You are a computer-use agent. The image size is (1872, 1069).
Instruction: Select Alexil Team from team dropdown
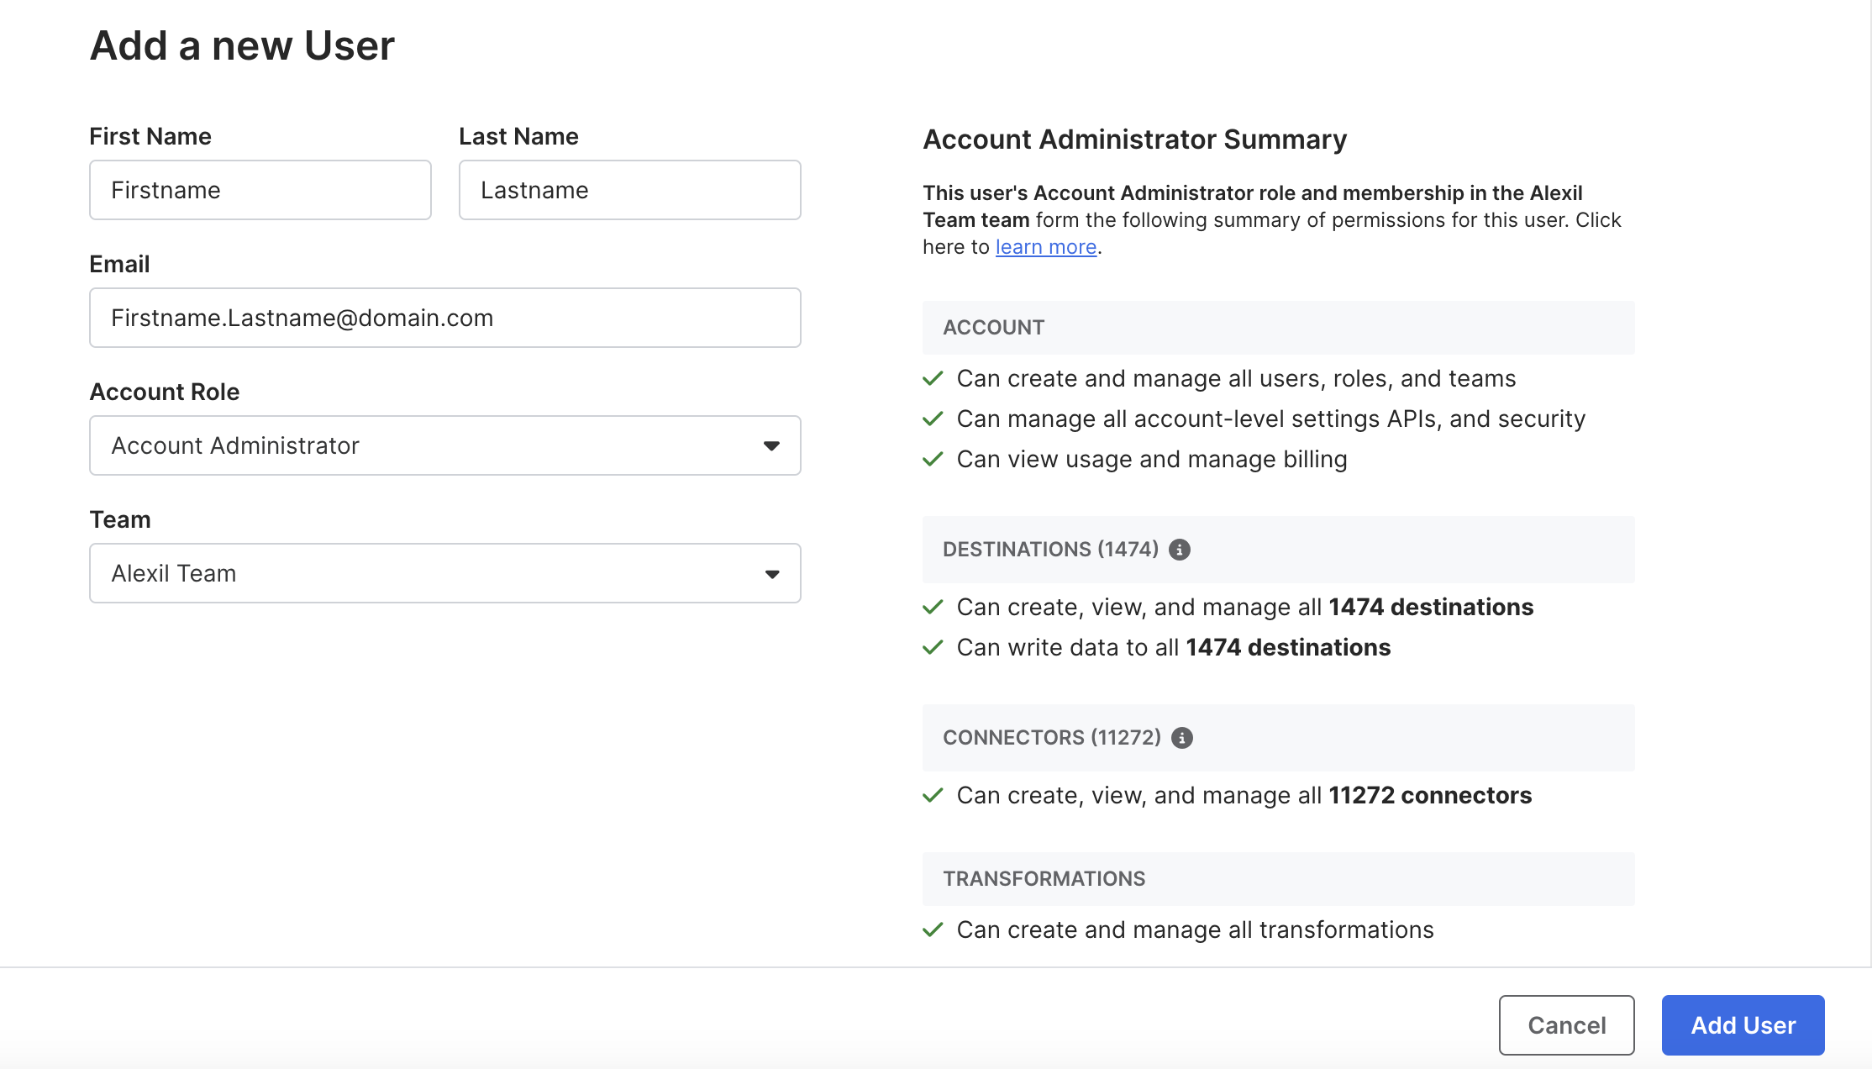(x=444, y=572)
